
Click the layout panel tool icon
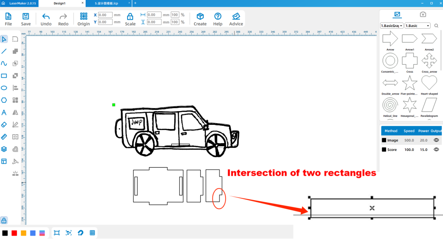tap(4, 162)
